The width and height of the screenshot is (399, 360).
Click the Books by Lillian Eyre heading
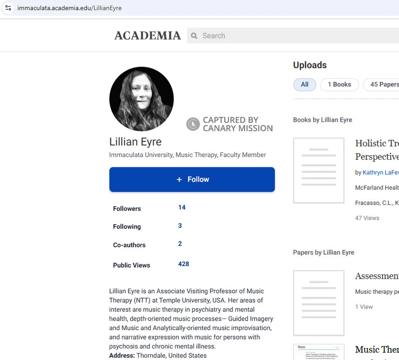coord(323,120)
